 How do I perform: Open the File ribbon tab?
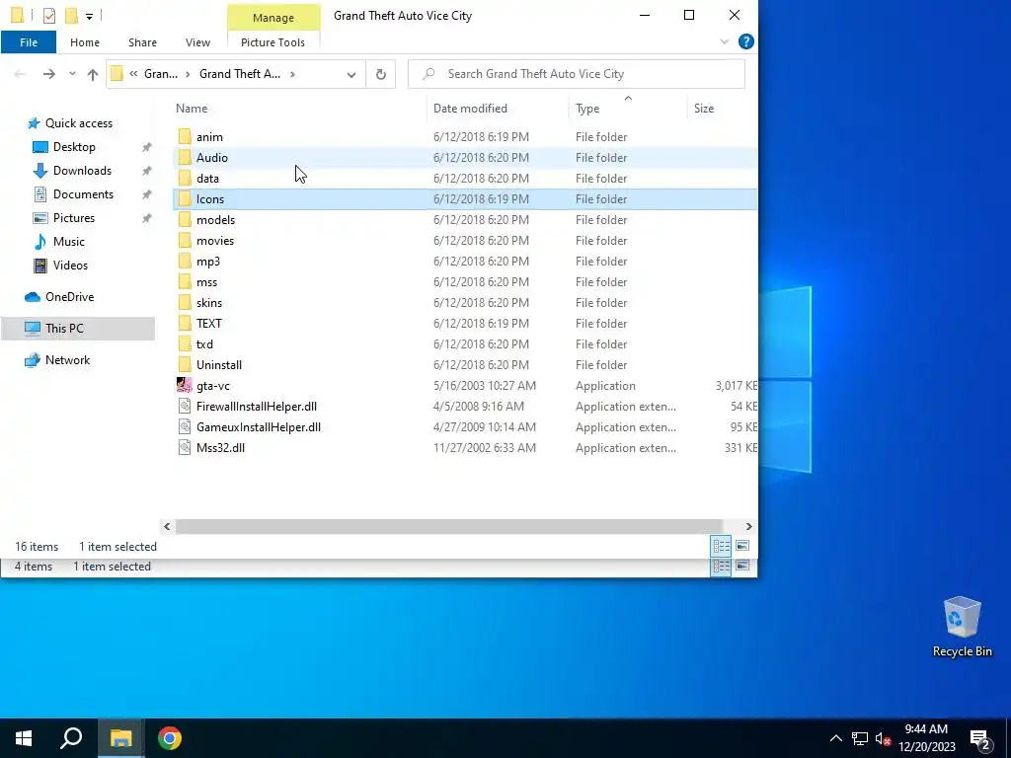[29, 42]
